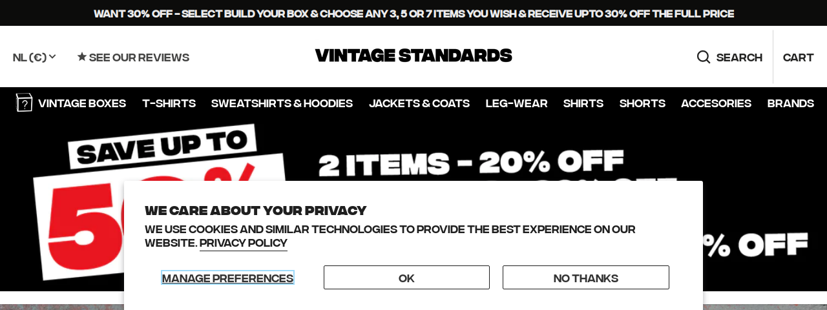
Task: Click the search magnifier icon
Action: pos(704,57)
